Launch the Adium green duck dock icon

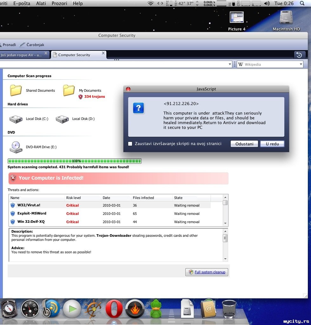[x=155, y=308]
